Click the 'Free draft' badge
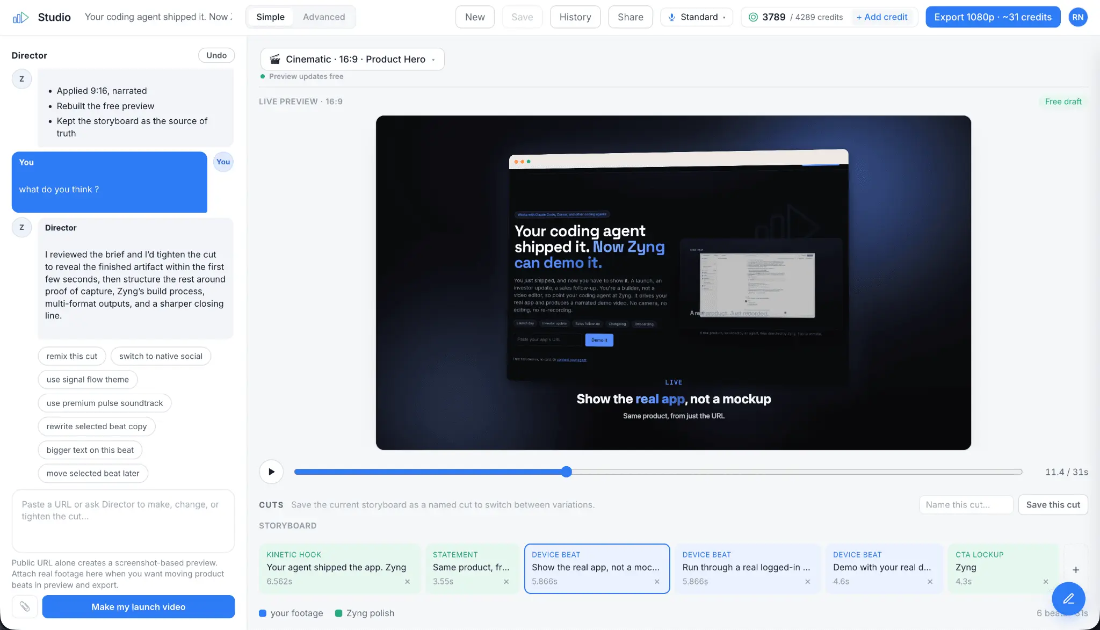Image resolution: width=1100 pixels, height=630 pixels. [x=1063, y=102]
